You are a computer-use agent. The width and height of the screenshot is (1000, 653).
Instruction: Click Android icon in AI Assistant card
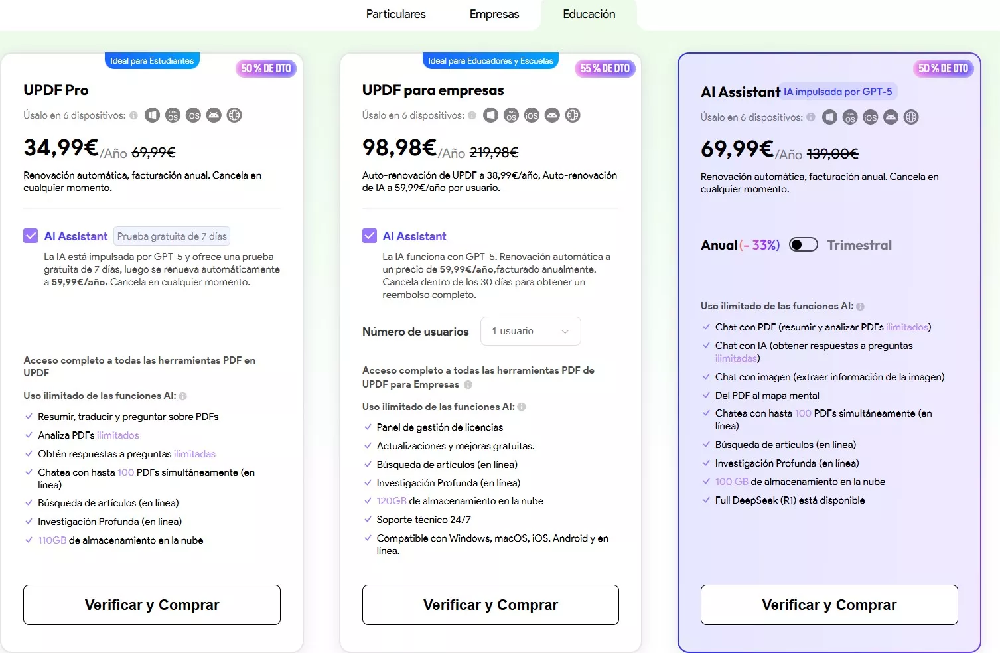[891, 117]
